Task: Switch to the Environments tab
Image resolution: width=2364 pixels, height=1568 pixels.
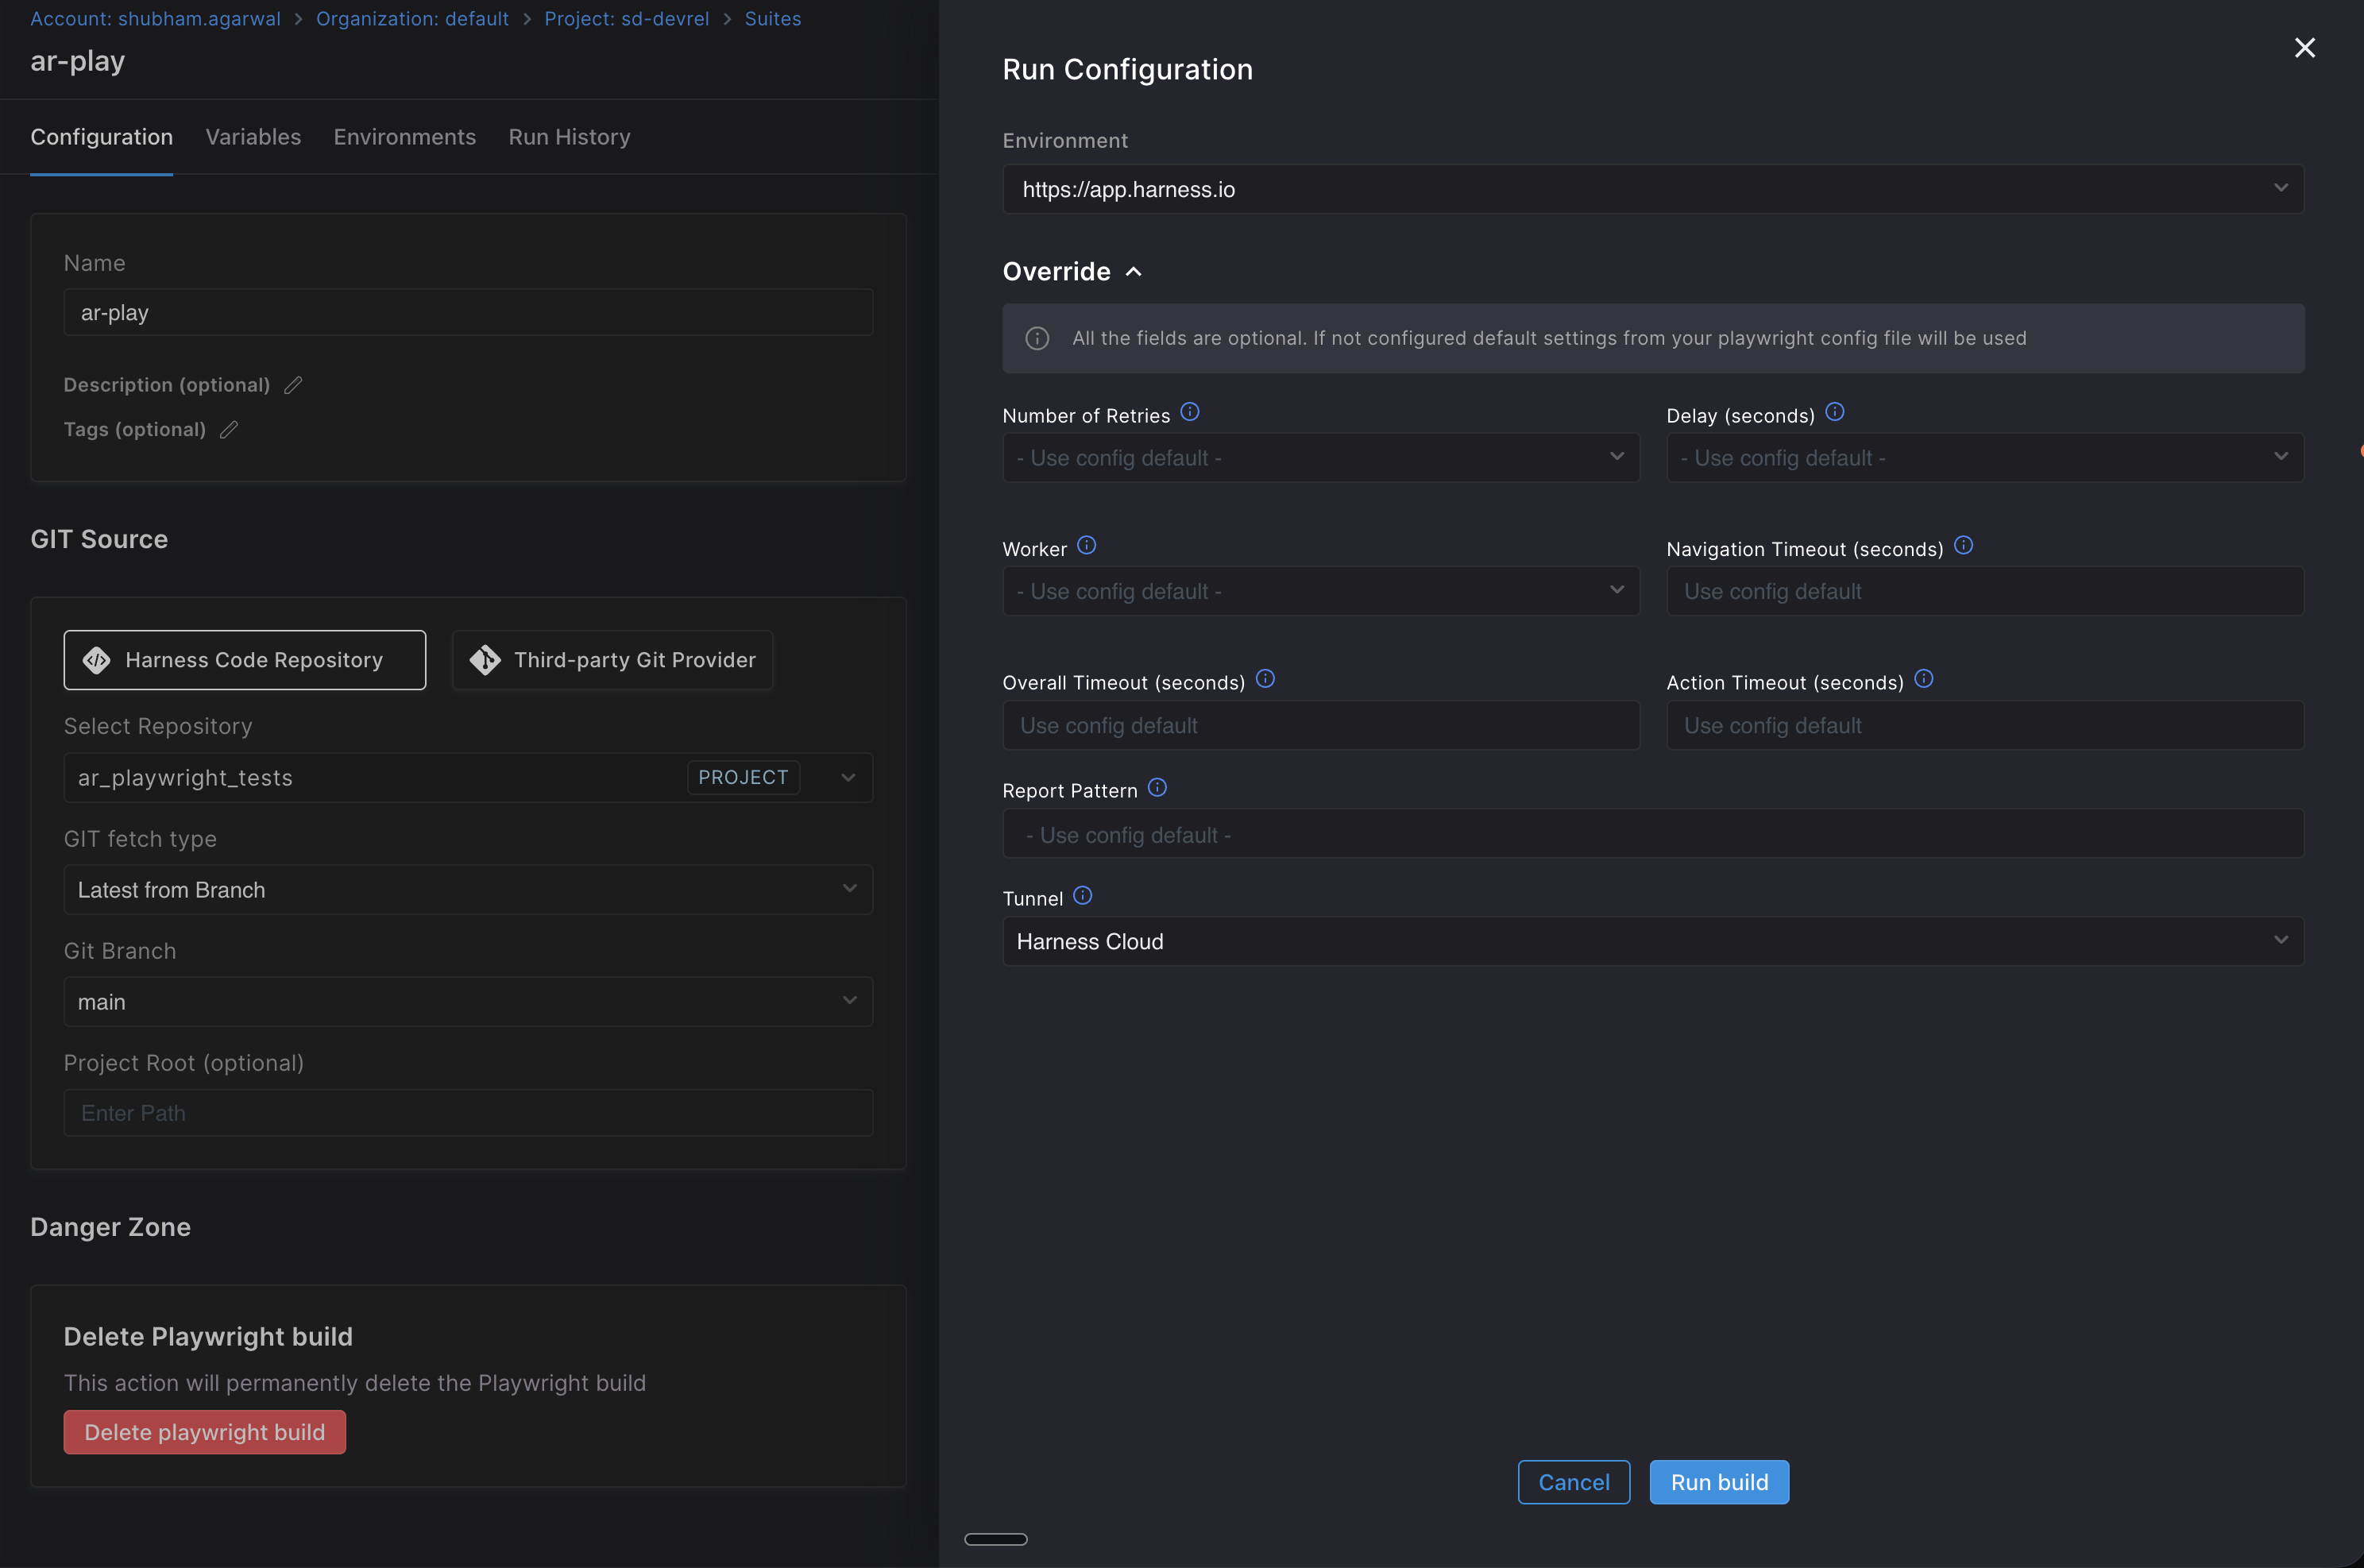Action: coord(404,137)
